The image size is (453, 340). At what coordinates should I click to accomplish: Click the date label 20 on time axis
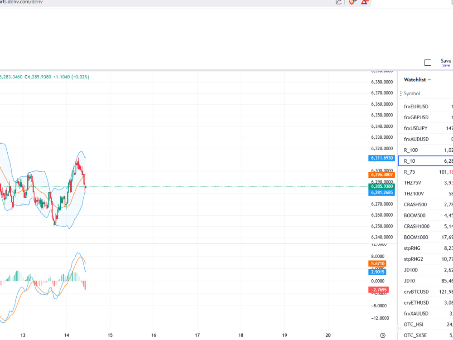[x=328, y=335]
